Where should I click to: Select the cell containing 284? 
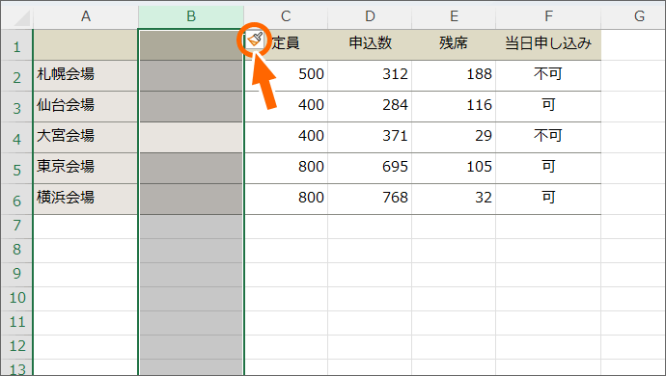pyautogui.click(x=370, y=106)
